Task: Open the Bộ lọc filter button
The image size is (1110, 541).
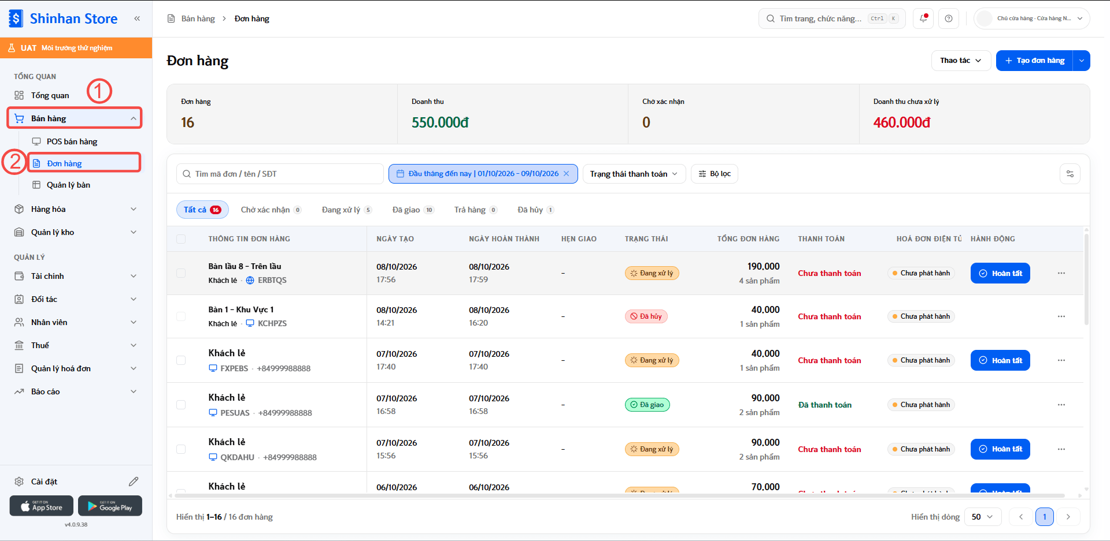Action: 715,174
